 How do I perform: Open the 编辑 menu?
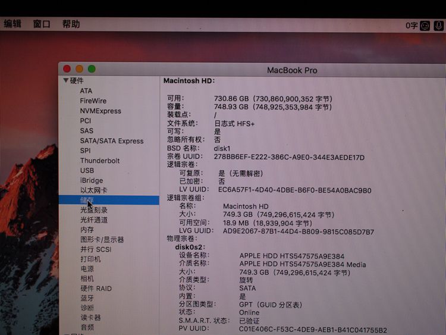point(12,24)
